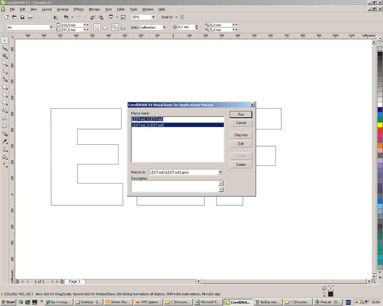Image resolution: width=383 pixels, height=306 pixels.
Task: Toggle apply layout to current page only
Action: (x=123, y=27)
